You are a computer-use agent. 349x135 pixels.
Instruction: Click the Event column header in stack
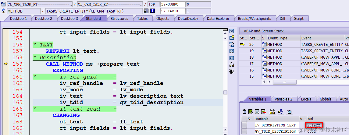(x=322, y=38)
